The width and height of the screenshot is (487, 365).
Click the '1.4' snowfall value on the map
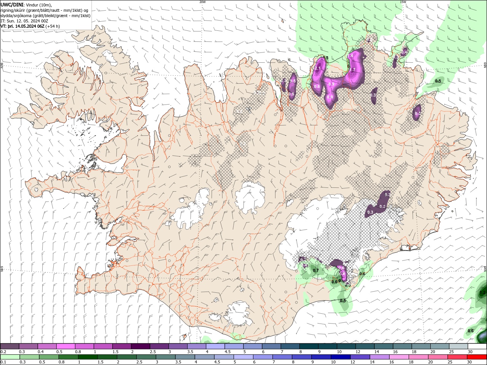[x=350, y=56]
